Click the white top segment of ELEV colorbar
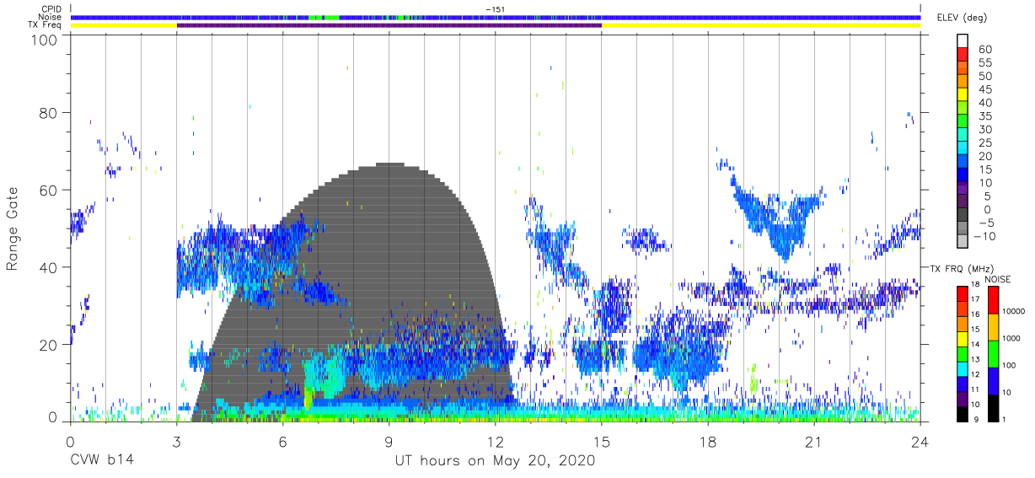 coord(963,42)
